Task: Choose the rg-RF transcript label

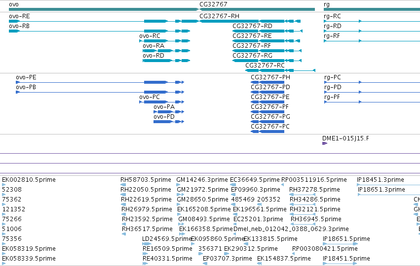Action: click(x=332, y=36)
